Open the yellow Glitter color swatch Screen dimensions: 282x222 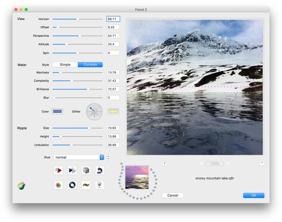coord(113,112)
